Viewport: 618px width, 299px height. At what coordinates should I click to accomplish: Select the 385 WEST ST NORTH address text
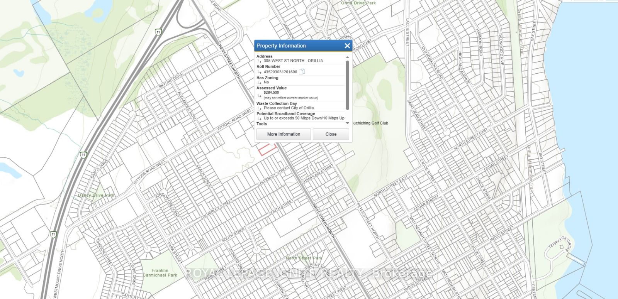click(293, 61)
